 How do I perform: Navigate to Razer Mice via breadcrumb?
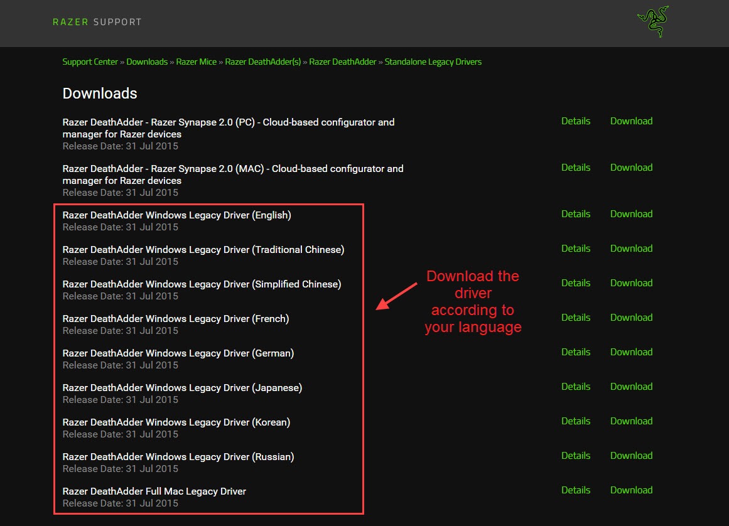pyautogui.click(x=196, y=62)
